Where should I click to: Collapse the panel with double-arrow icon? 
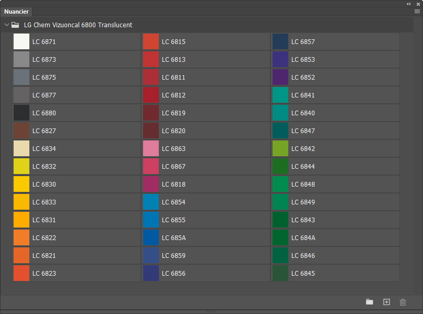point(409,4)
